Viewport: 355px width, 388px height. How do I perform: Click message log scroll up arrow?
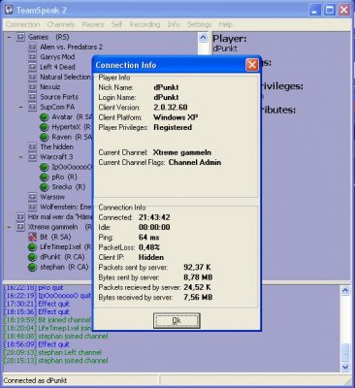coord(345,291)
